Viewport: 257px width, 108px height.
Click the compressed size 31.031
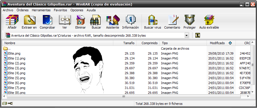pyautogui.click(x=153, y=88)
